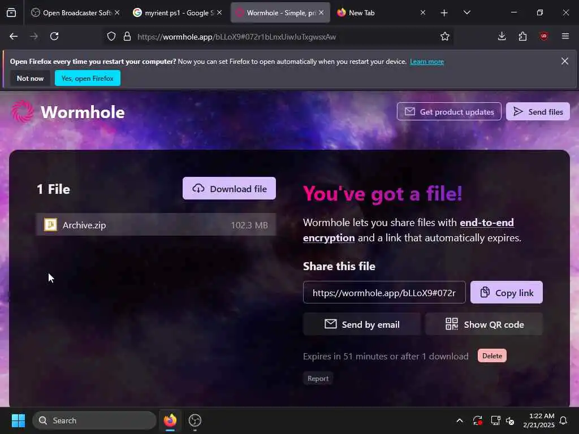Reload the current page
The width and height of the screenshot is (579, 434).
[54, 36]
